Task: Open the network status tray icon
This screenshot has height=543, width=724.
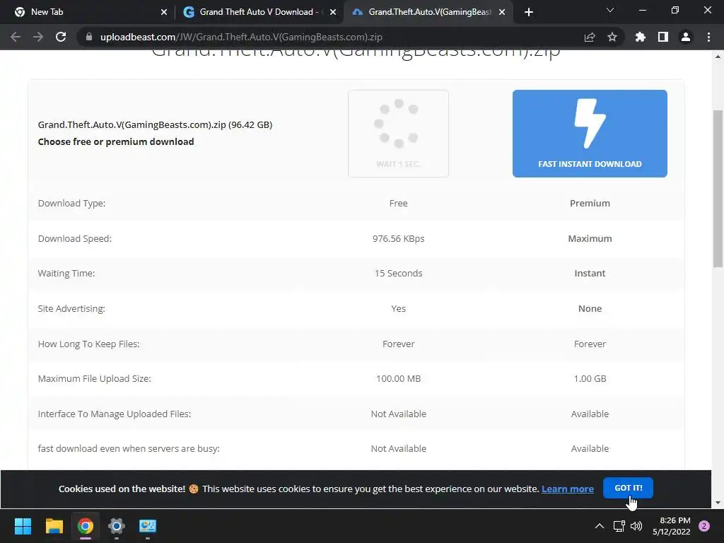Action: [x=619, y=526]
